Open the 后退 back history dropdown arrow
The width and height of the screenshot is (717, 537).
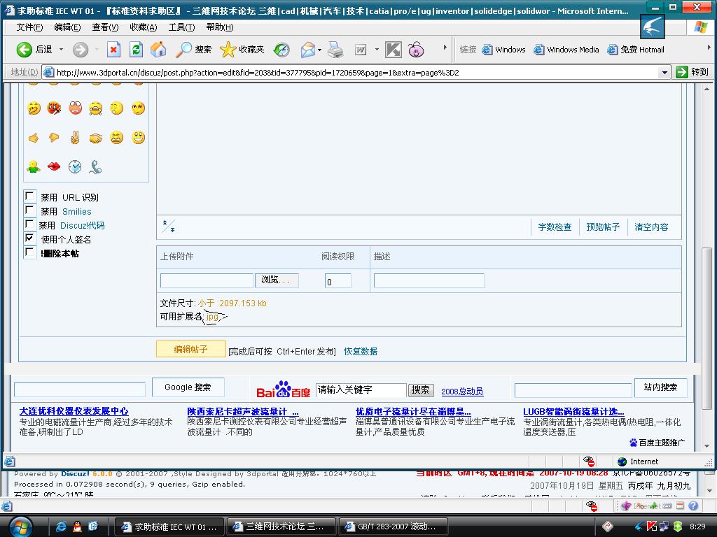coord(61,50)
